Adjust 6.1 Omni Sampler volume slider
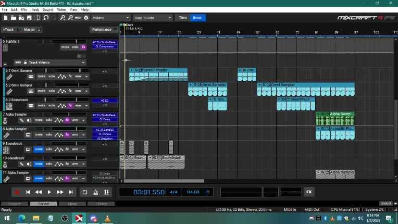 (x=72, y=70)
